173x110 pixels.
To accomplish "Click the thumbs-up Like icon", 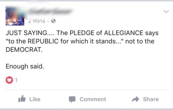I will click(22, 99).
